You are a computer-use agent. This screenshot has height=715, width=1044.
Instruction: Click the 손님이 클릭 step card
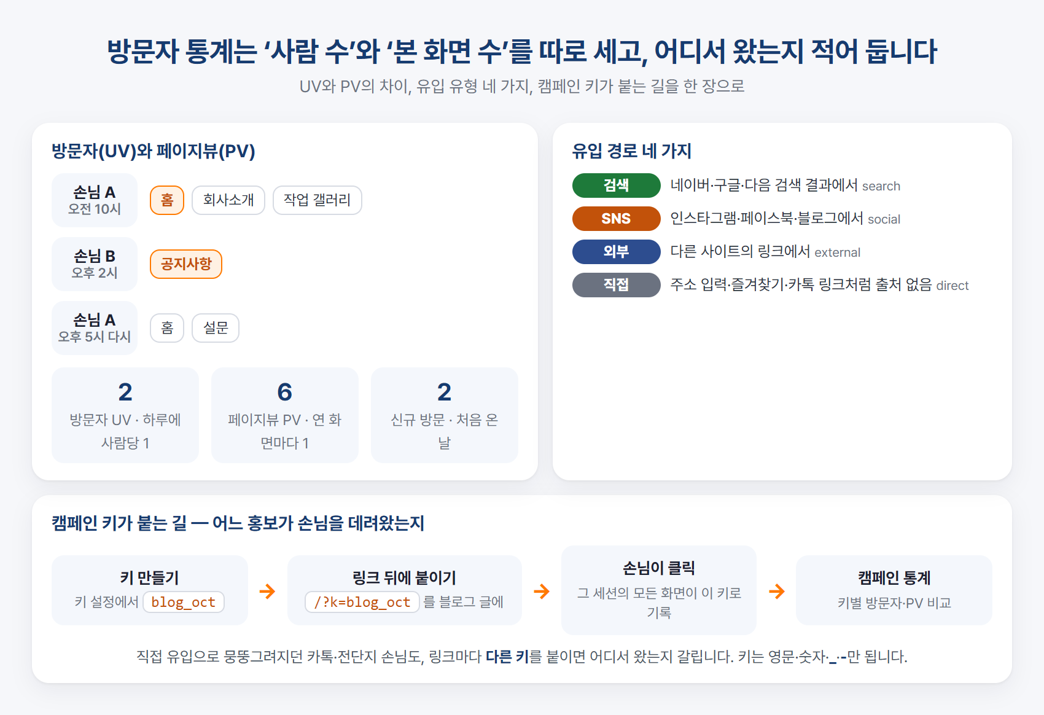pyautogui.click(x=659, y=590)
